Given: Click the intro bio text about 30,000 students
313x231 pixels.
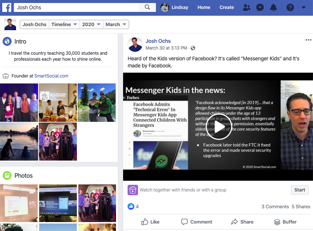Looking at the screenshot, I should 58,56.
